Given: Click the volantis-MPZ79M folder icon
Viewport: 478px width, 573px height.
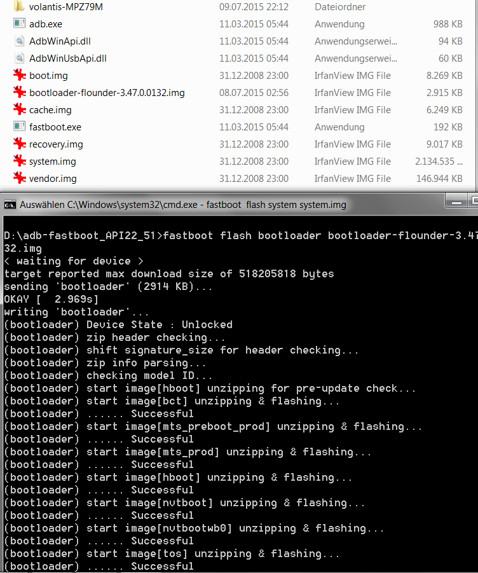Looking at the screenshot, I should [x=19, y=7].
